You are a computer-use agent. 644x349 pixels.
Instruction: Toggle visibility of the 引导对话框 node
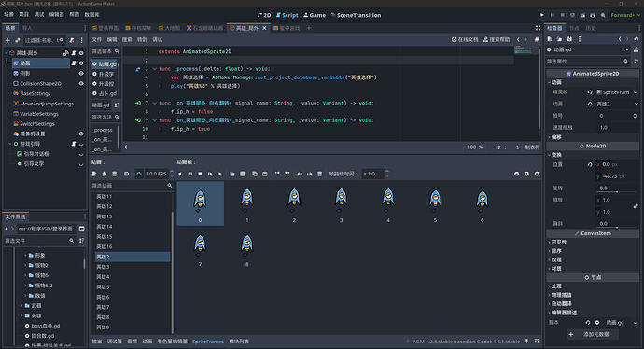pos(81,154)
